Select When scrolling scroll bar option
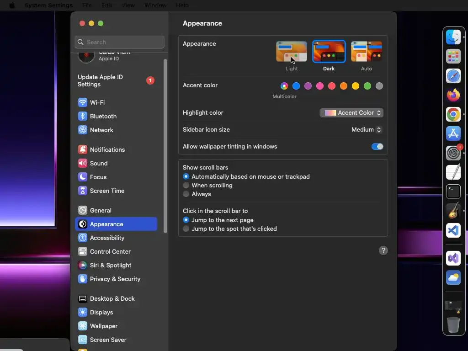The image size is (468, 351). coord(186,186)
